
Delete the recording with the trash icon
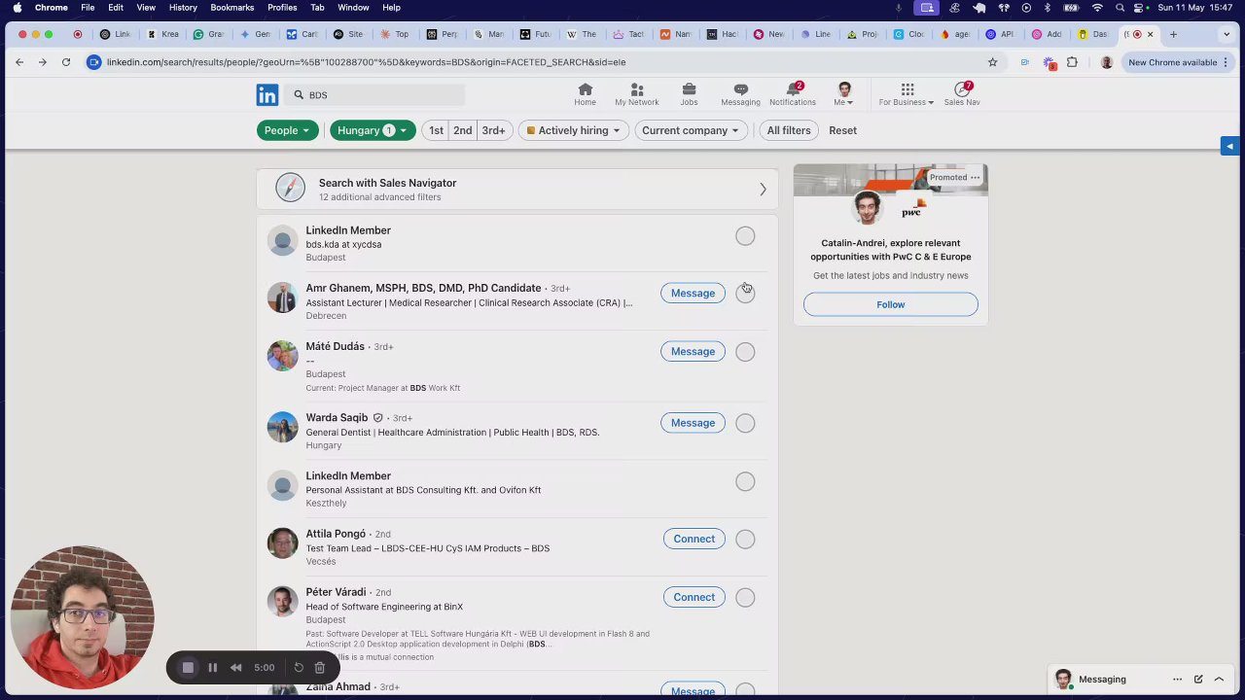coord(319,668)
